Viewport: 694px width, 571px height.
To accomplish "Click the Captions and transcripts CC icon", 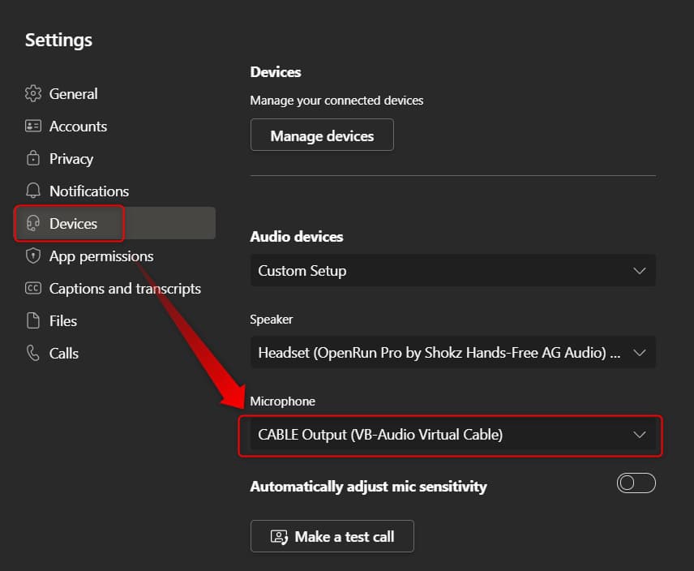I will 33,288.
